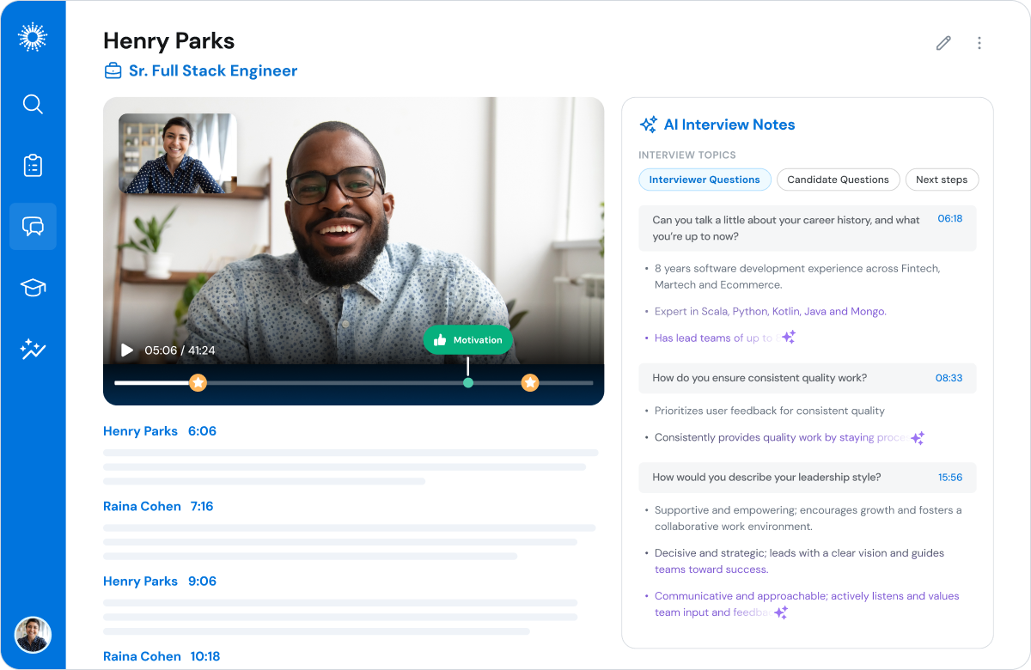1031x670 pixels.
Task: Open the Sr. Full Stack Engineer link
Action: click(213, 71)
